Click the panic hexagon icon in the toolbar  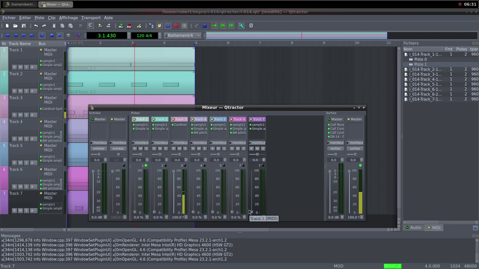coord(251,26)
